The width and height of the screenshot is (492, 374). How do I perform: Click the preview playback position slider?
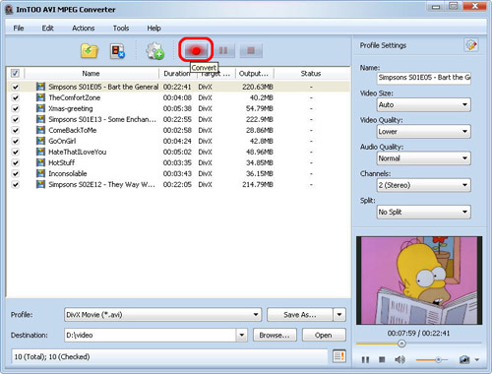coord(419,343)
